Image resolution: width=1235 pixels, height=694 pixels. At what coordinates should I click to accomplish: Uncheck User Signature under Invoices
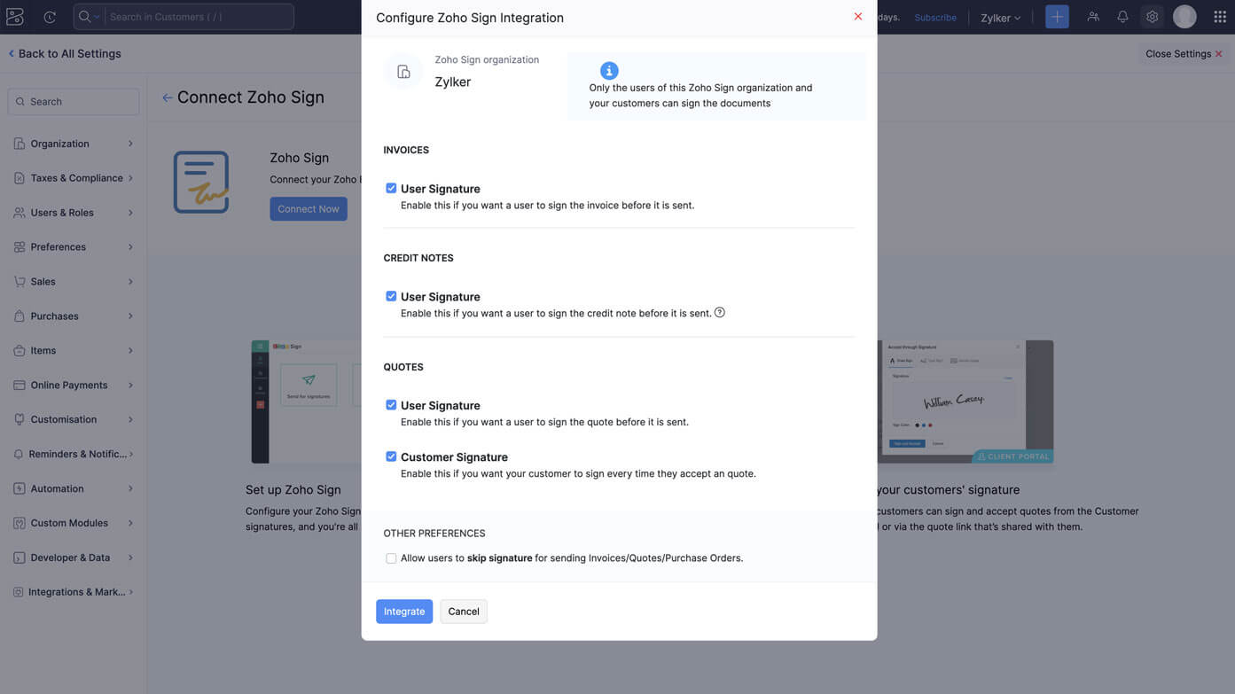(x=391, y=188)
